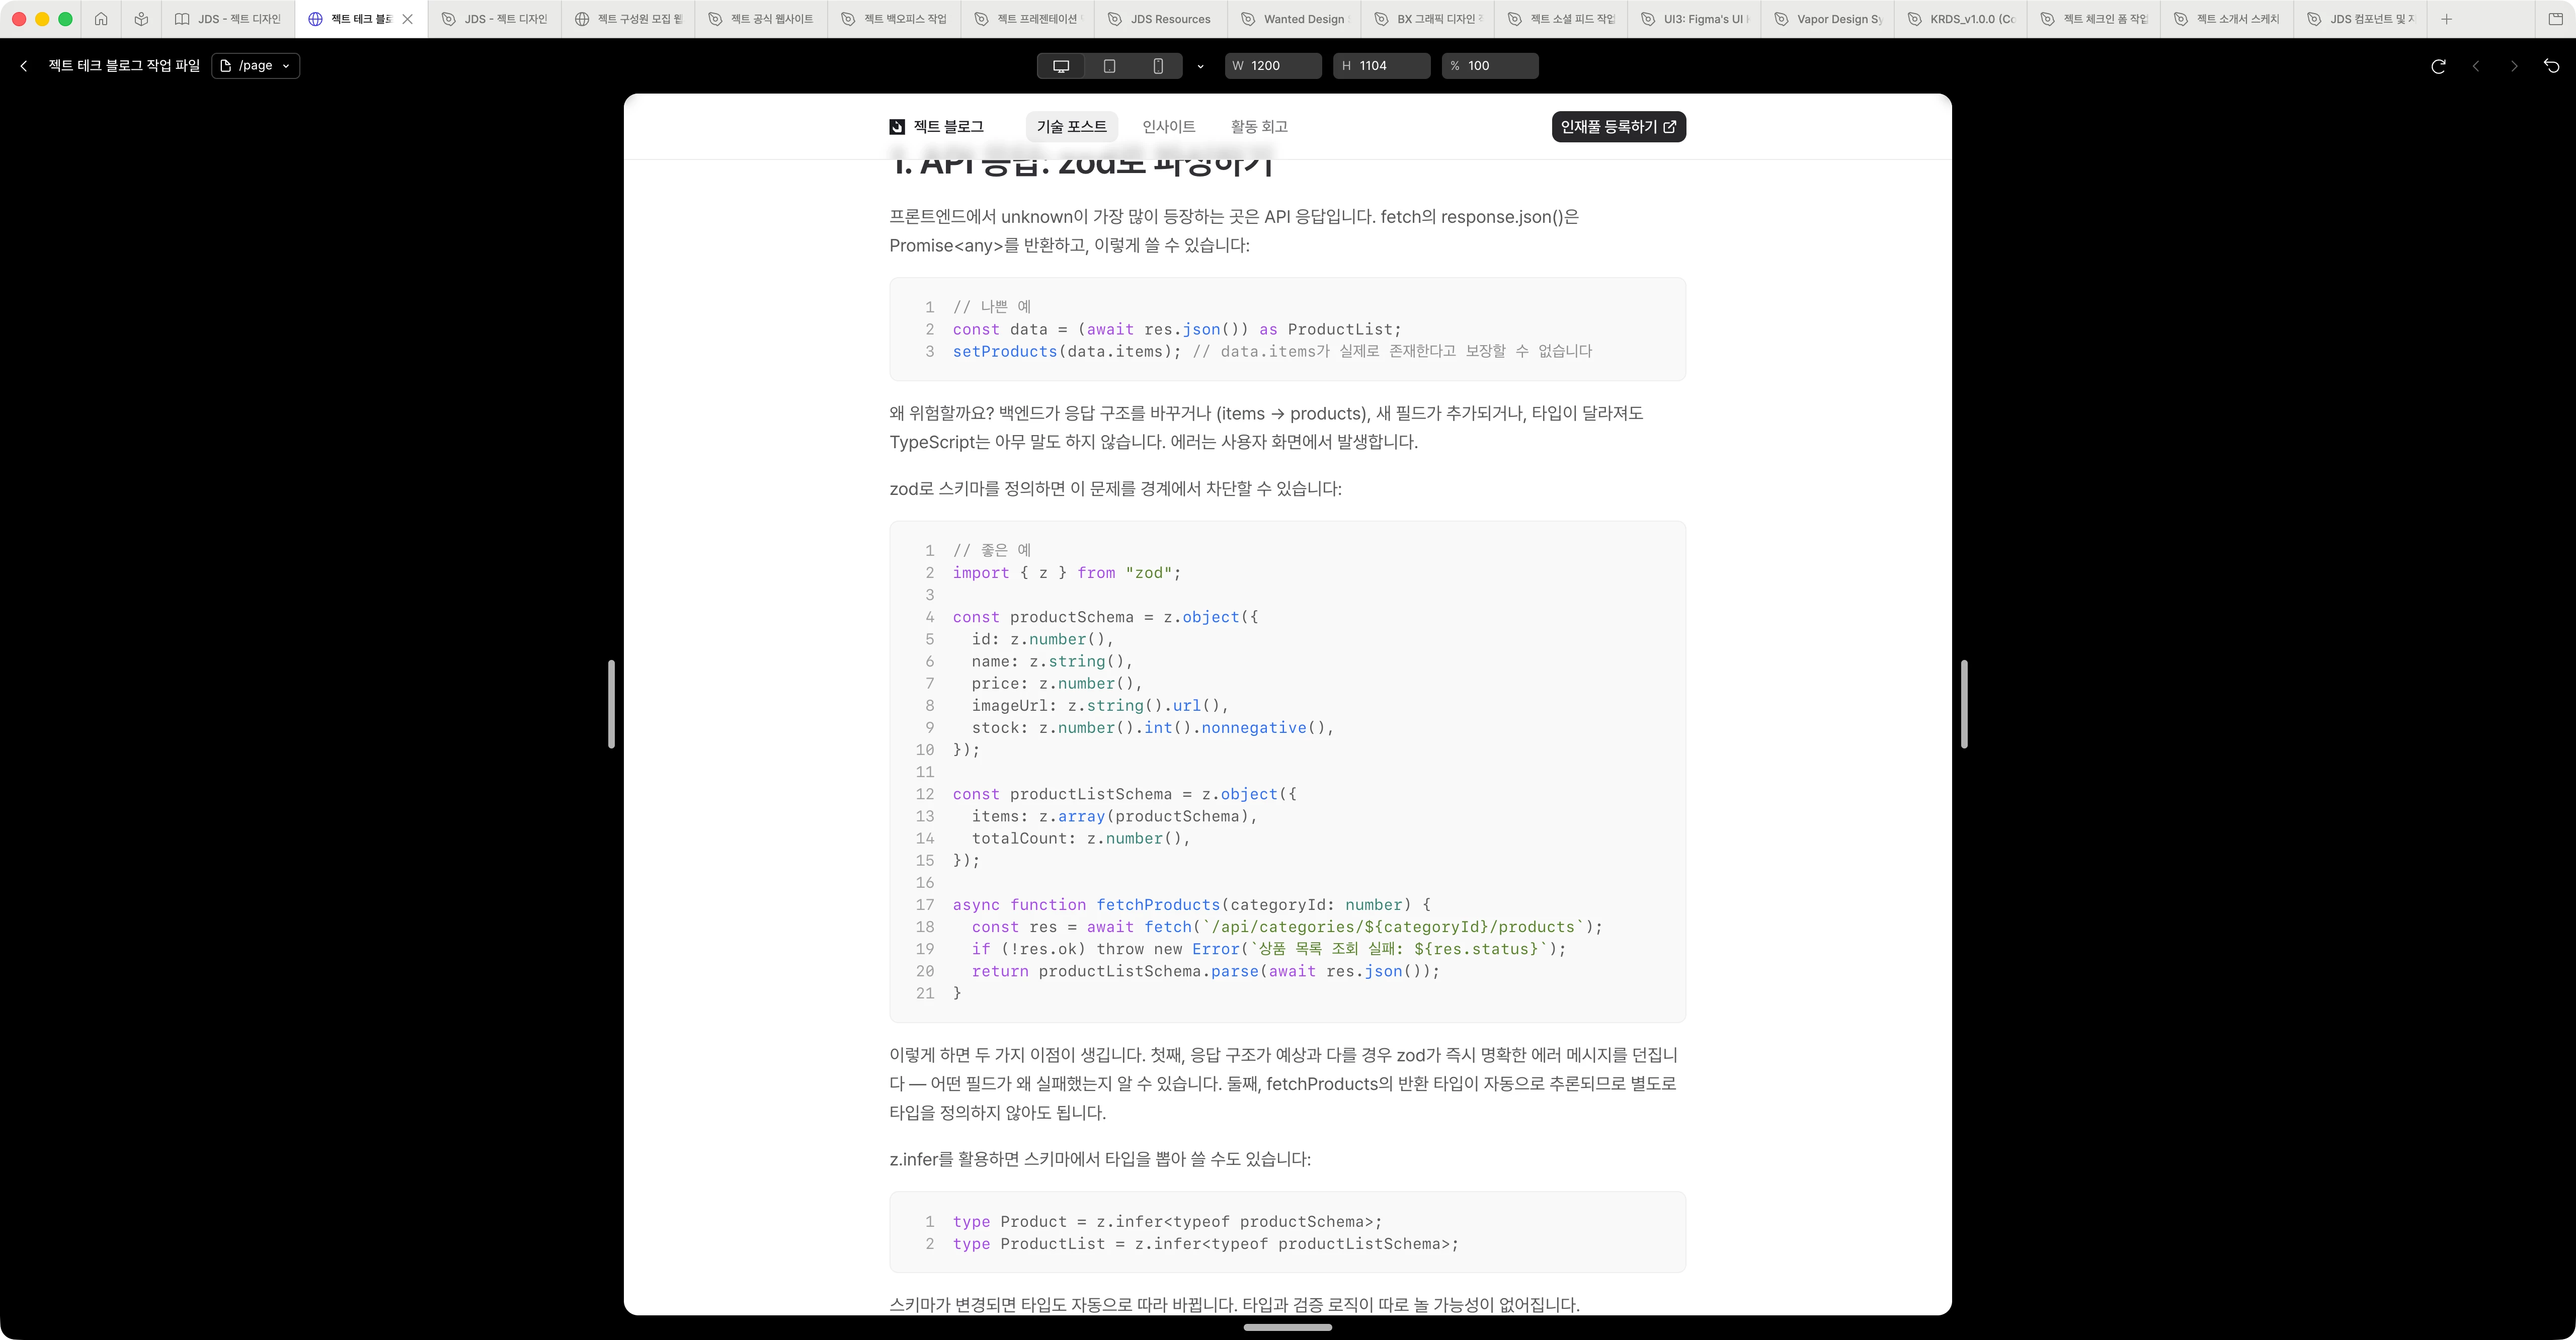This screenshot has width=2576, height=1340.
Task: Open the 기술 포스트 nav item
Action: tap(1071, 127)
